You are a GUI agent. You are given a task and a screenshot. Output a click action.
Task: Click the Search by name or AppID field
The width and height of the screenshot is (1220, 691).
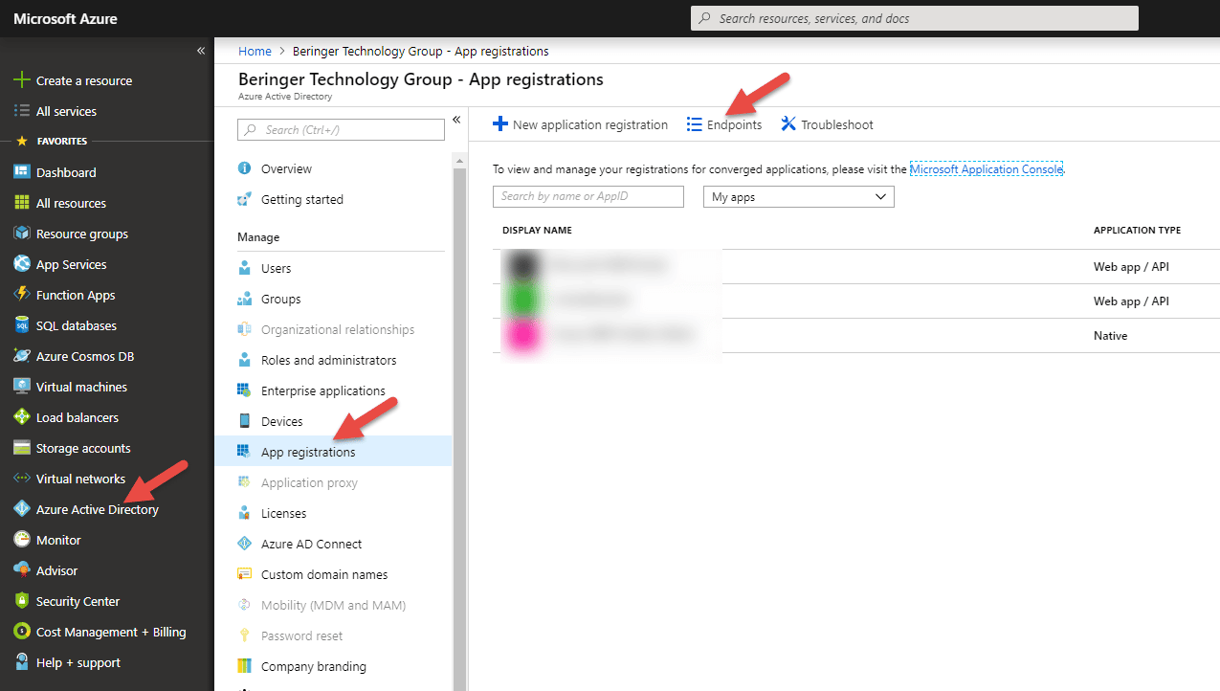588,196
